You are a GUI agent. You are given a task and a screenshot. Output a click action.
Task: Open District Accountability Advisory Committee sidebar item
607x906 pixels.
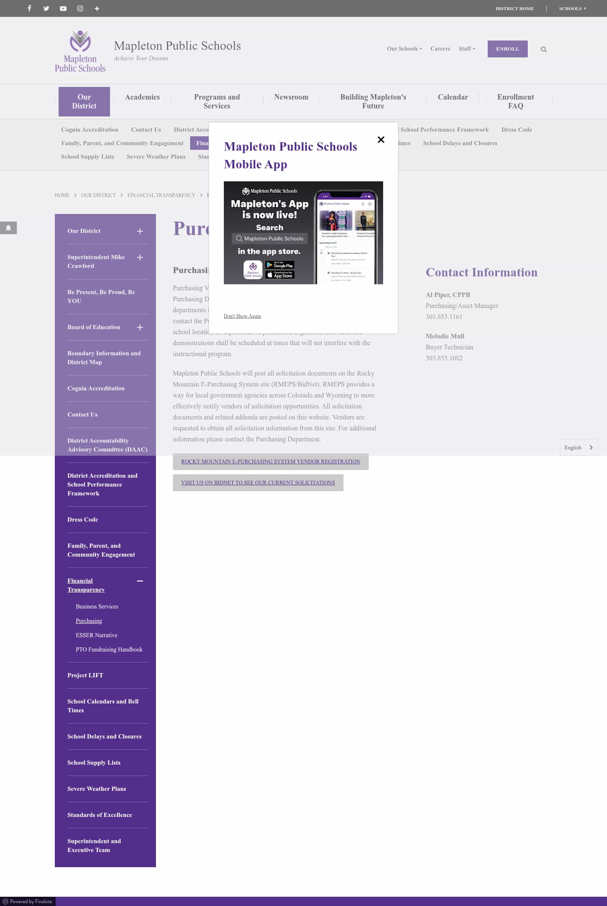tap(107, 445)
